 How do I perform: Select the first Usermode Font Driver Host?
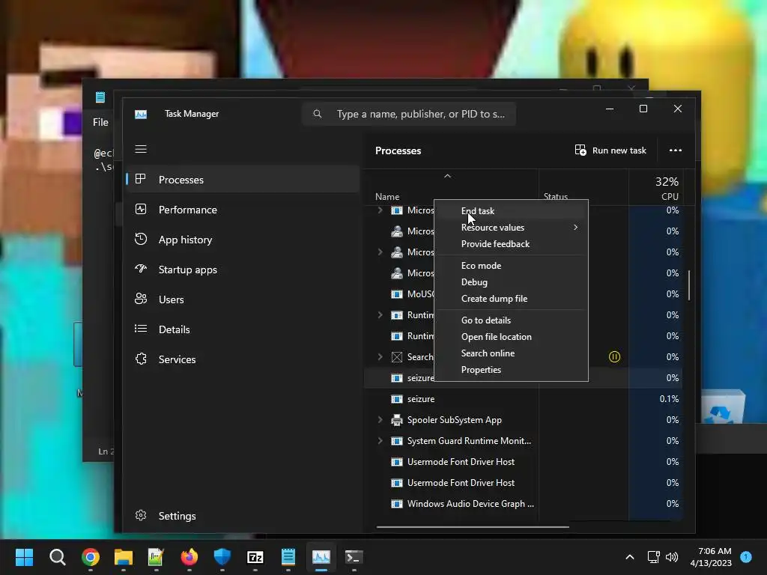click(523, 461)
